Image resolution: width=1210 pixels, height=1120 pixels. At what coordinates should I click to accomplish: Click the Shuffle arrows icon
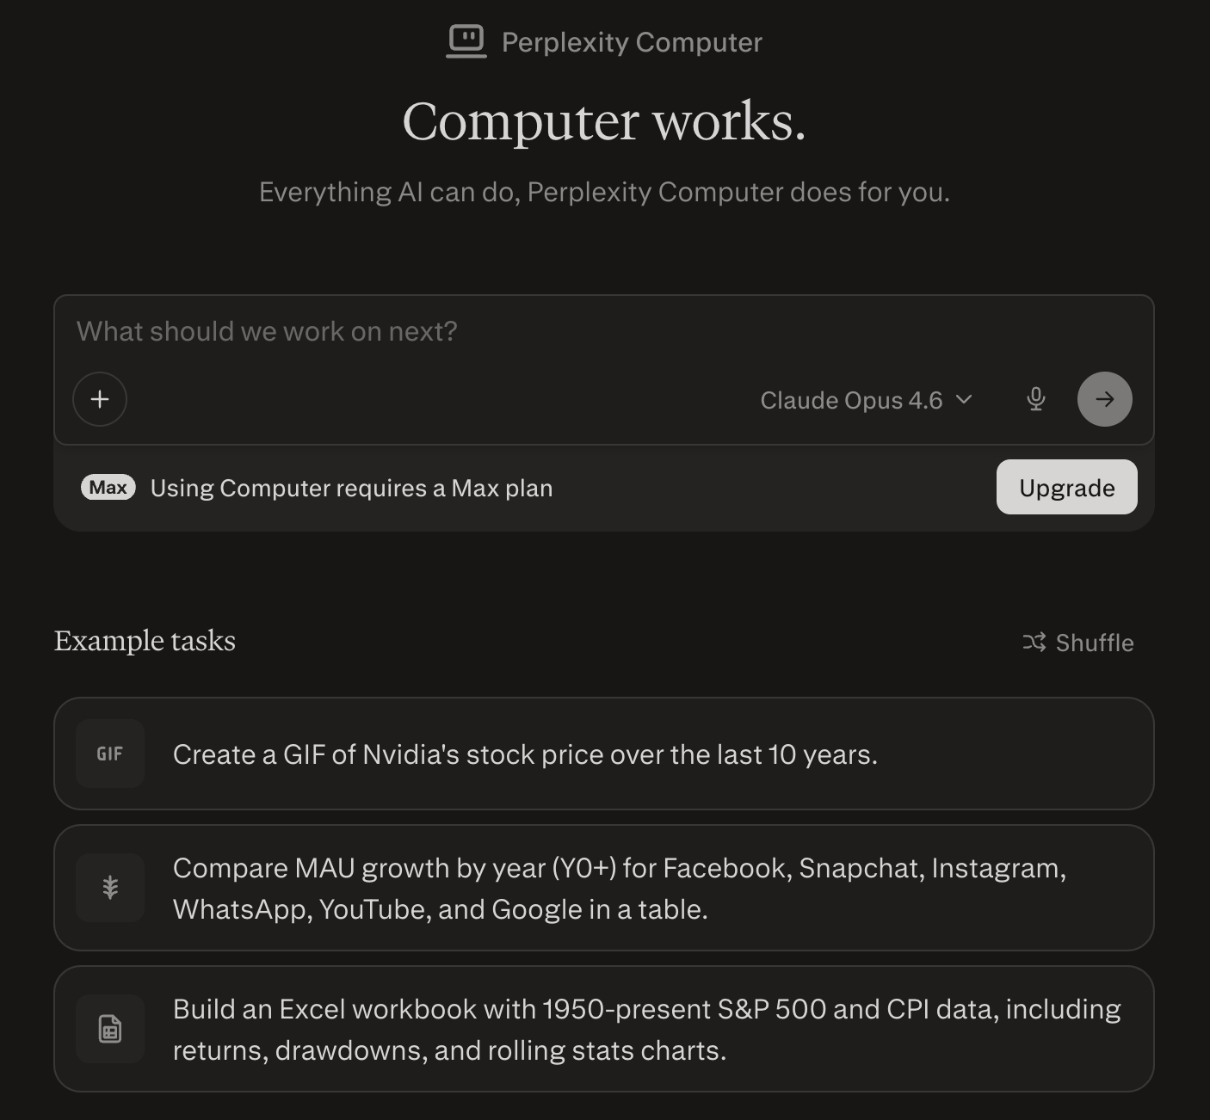pos(1034,643)
